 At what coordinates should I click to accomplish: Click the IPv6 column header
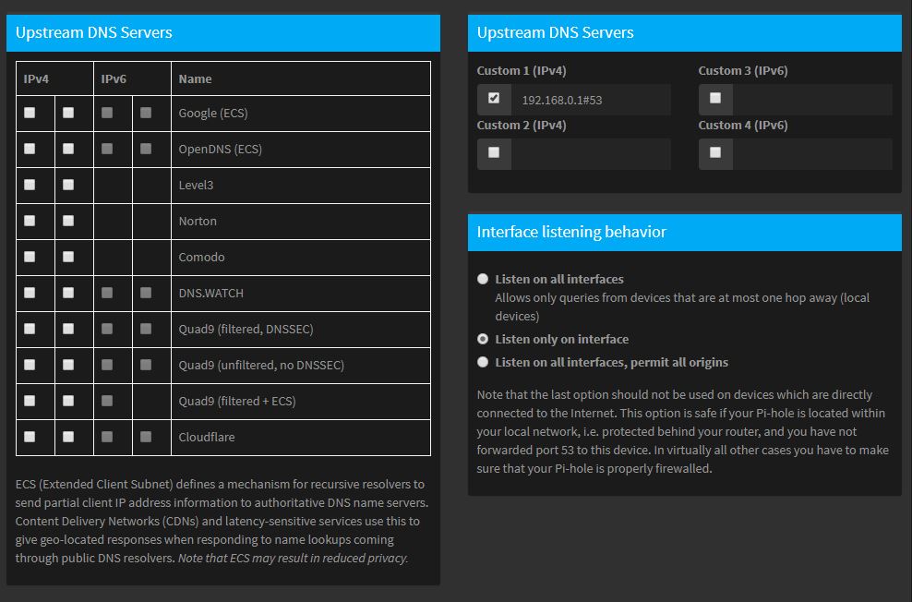click(132, 78)
